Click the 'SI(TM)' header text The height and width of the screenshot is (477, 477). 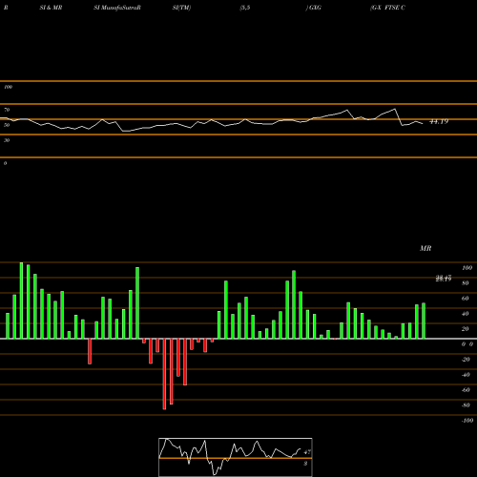(181, 8)
